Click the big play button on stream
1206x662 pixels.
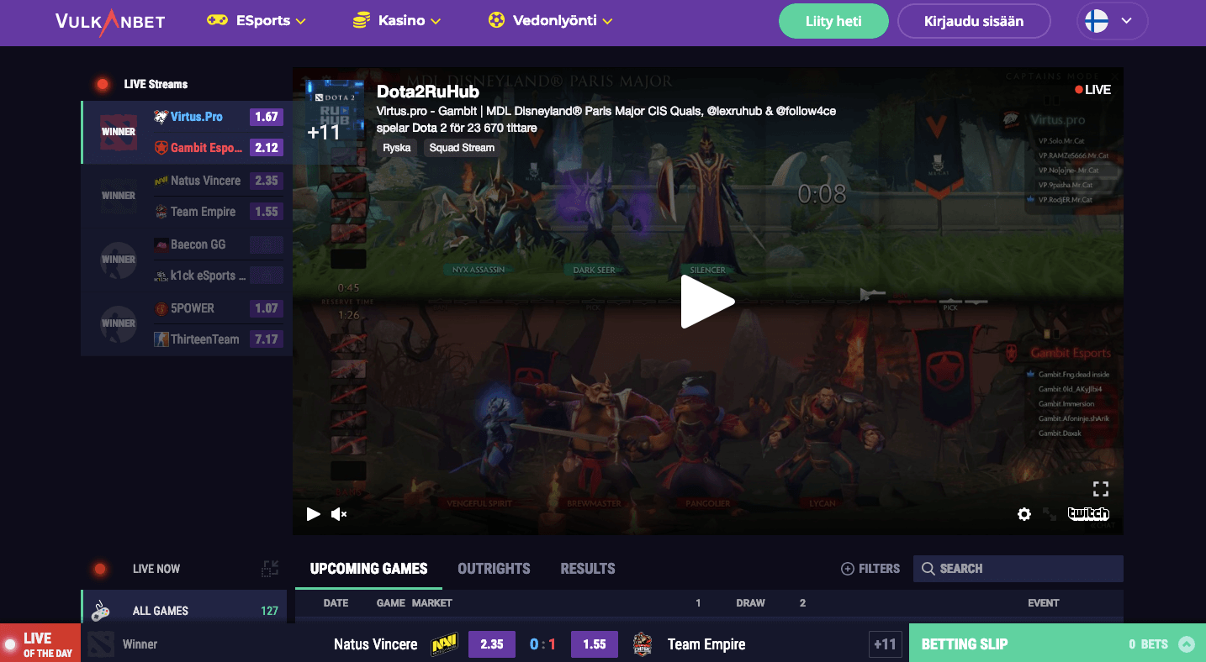click(x=707, y=302)
